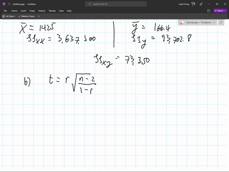Open Luke Finney's account avatar
This screenshot has width=229, height=172.
193,4
